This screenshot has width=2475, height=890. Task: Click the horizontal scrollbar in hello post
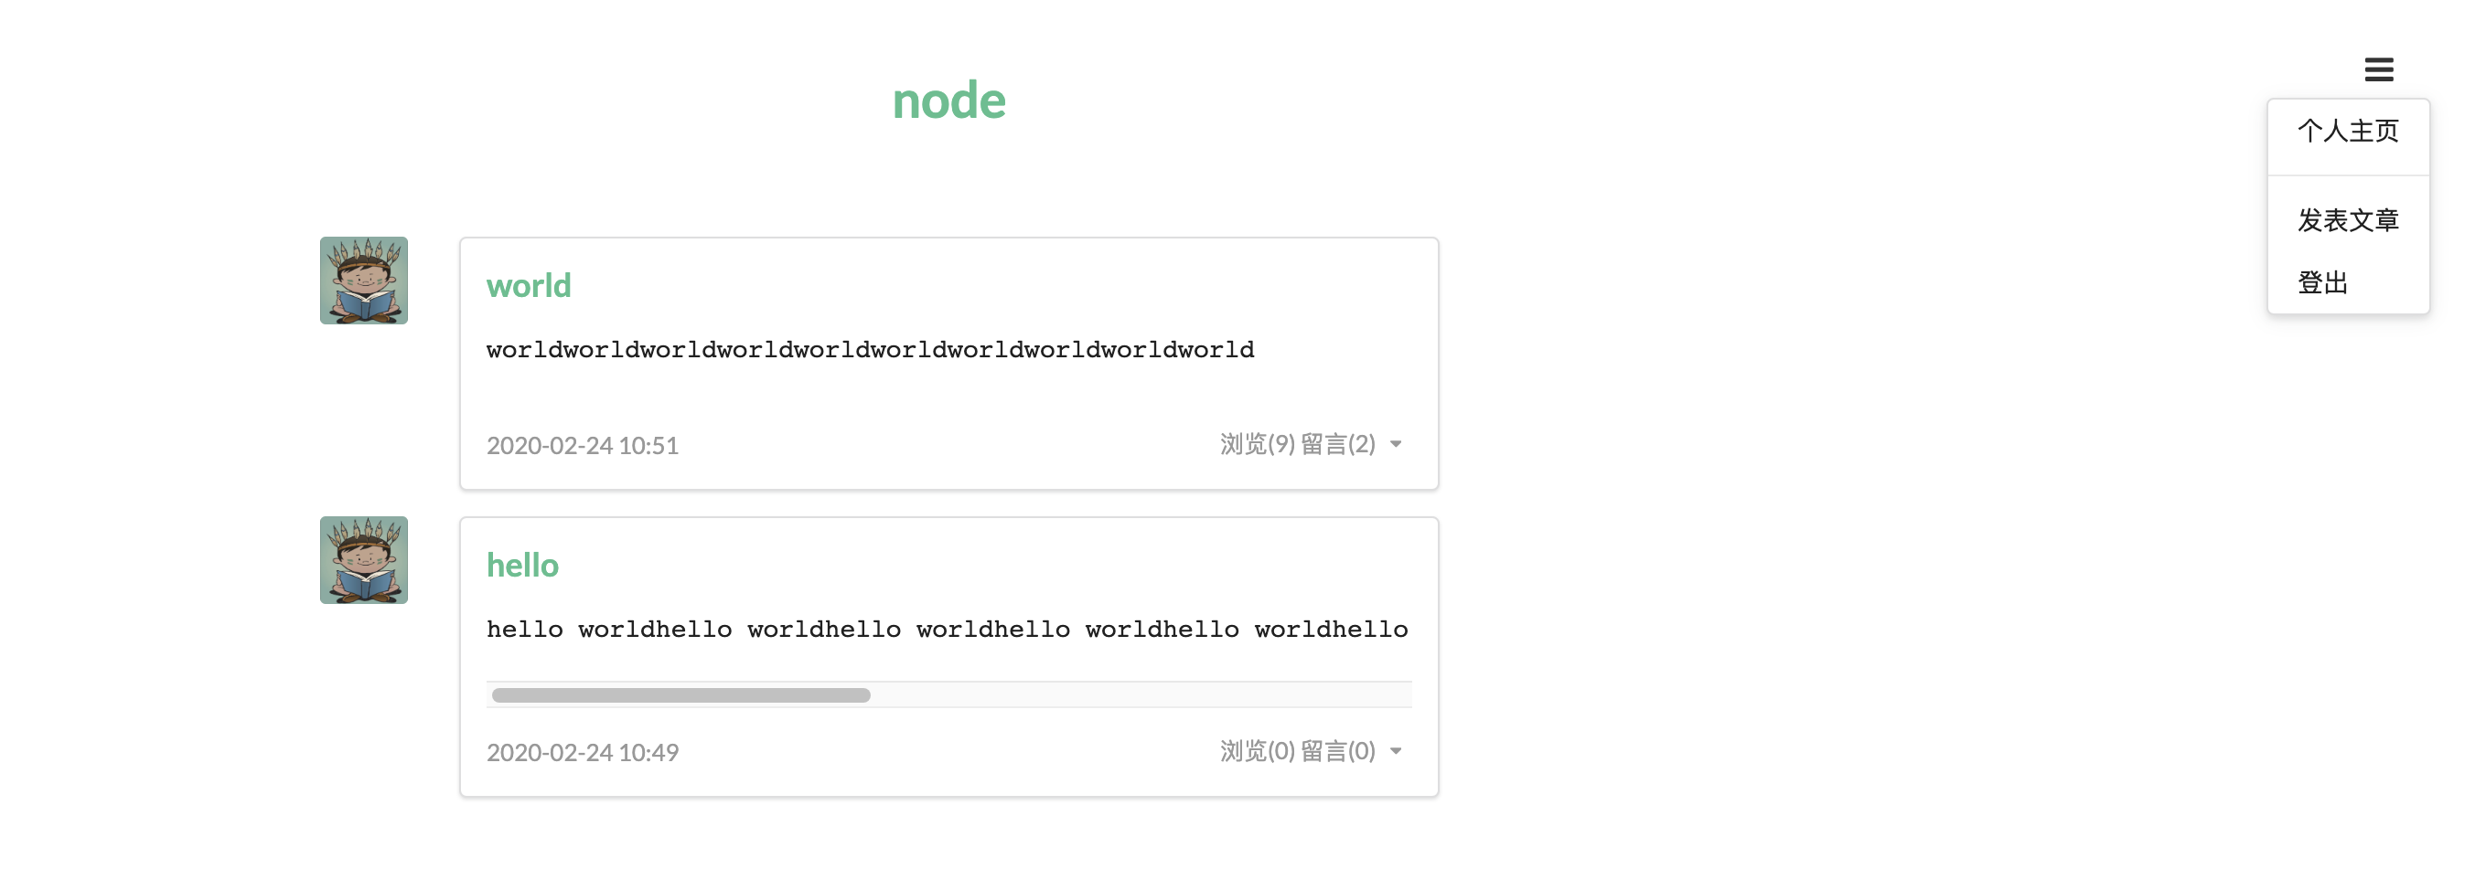(680, 695)
